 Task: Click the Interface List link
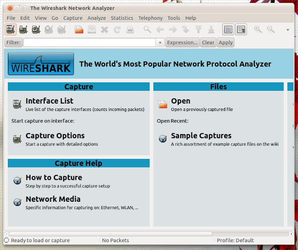click(x=49, y=101)
